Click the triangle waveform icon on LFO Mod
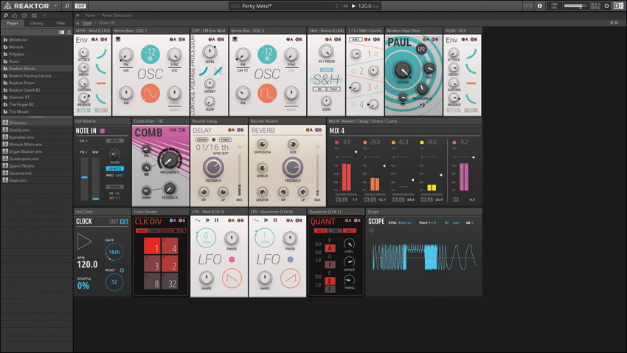Image resolution: width=627 pixels, height=353 pixels. coord(232,278)
